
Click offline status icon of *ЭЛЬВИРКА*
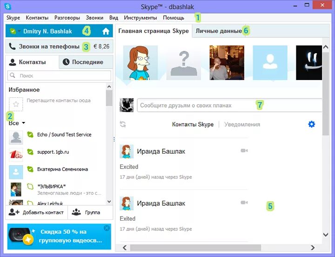click(30, 186)
